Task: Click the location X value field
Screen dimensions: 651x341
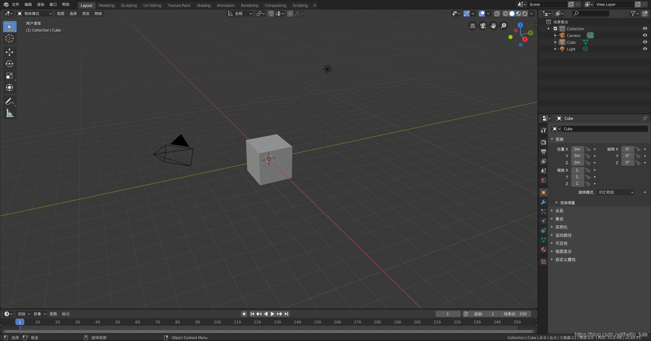Action: tap(577, 149)
